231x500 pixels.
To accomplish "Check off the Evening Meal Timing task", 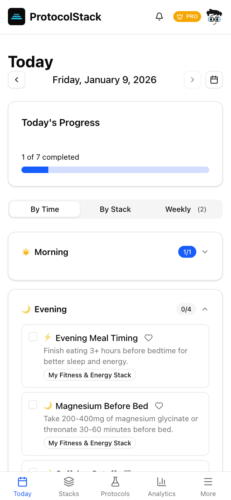I will [33, 336].
